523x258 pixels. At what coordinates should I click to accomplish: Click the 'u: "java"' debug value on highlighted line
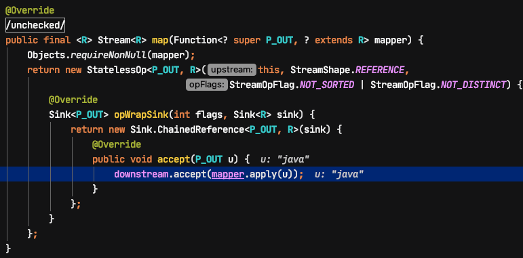click(x=339, y=174)
